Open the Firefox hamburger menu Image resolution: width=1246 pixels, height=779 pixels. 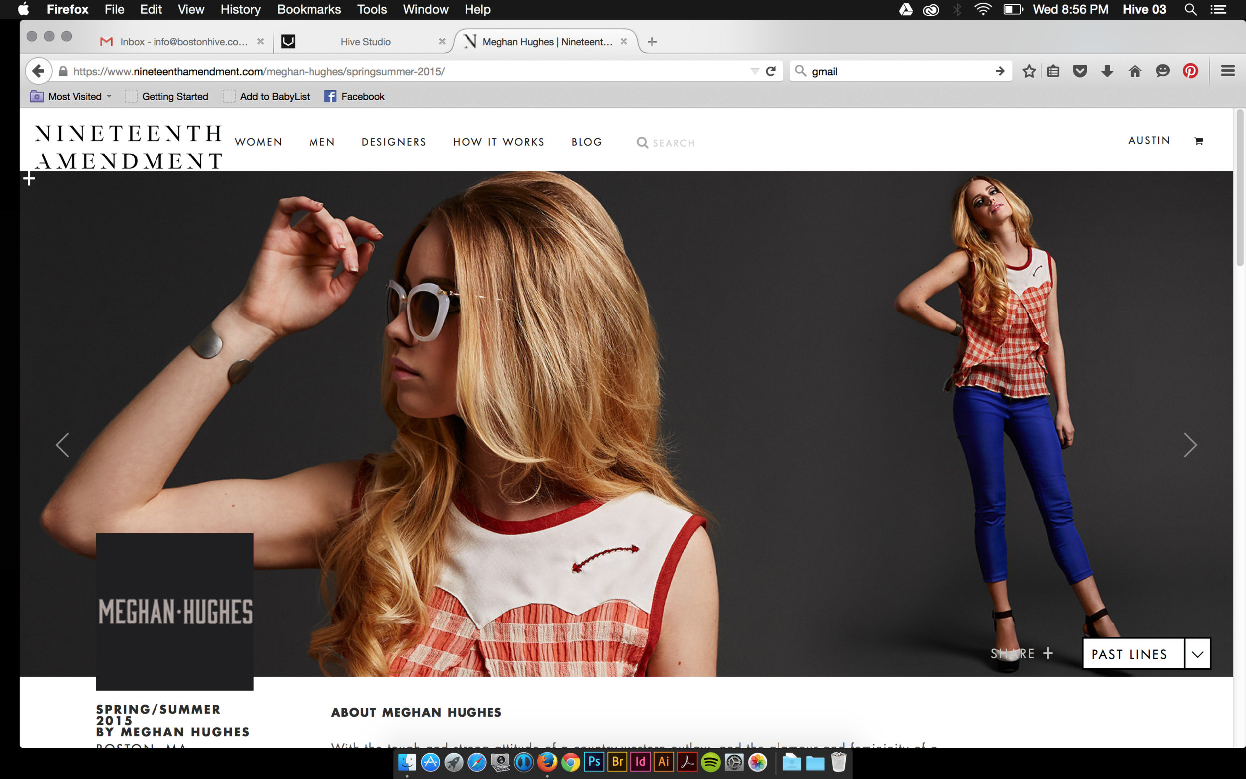1228,71
